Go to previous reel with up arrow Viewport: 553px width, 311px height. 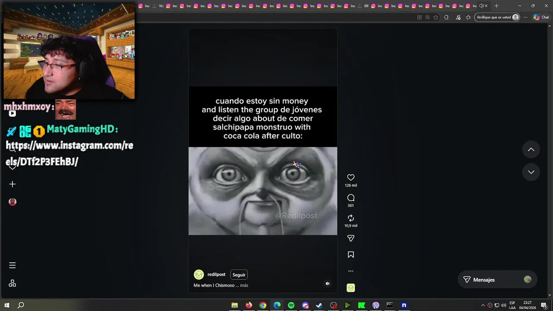[531, 149]
